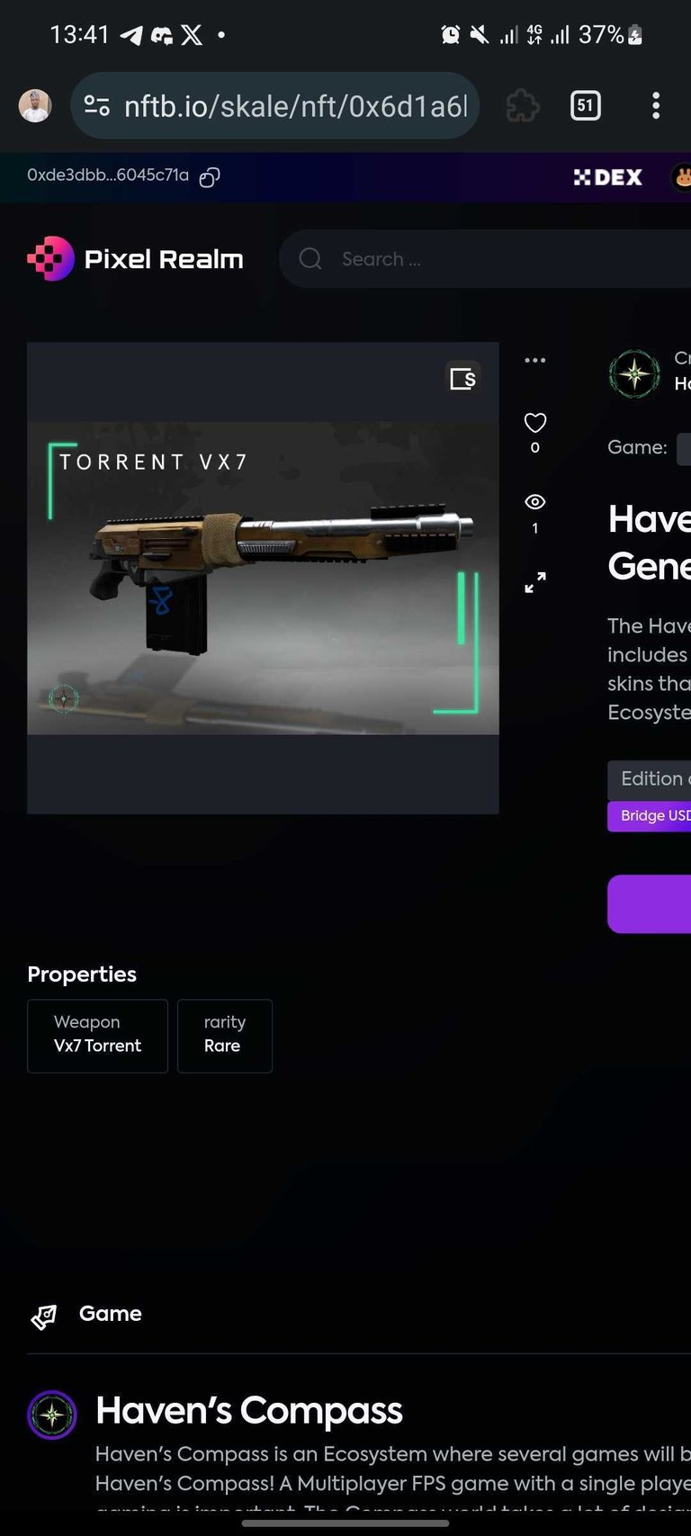Select the rarity Rare property
The image size is (691, 1536).
(x=225, y=1036)
